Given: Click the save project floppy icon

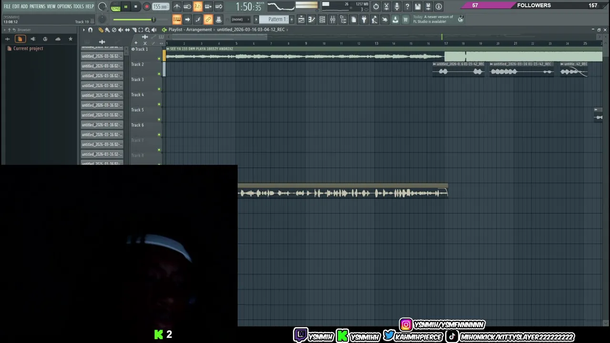Looking at the screenshot, I should [x=418, y=7].
